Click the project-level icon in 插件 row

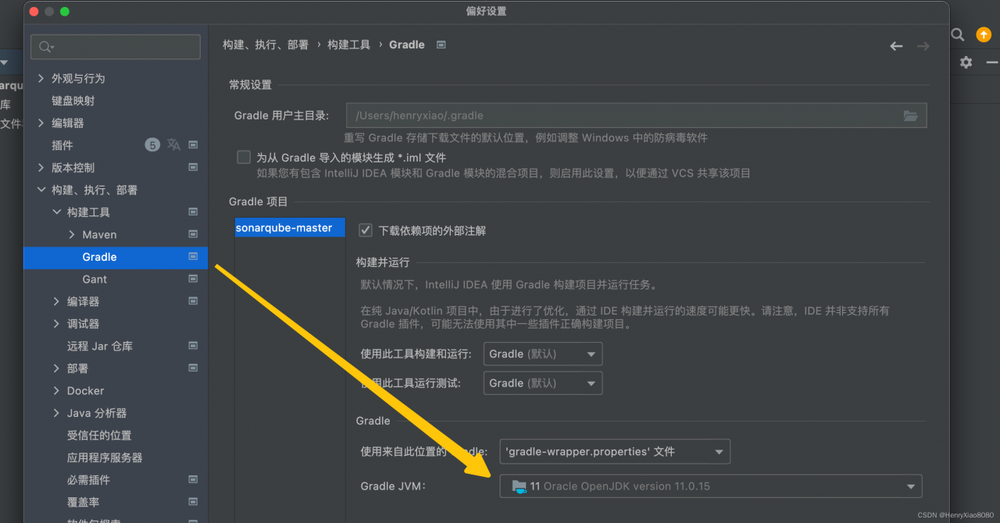pyautogui.click(x=193, y=145)
